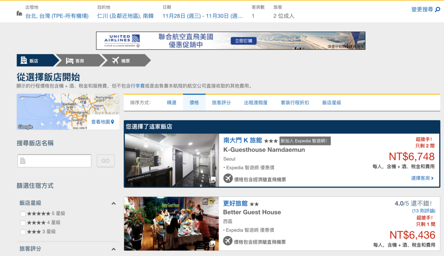Tick the 3 星級 checkbox

coord(23,232)
